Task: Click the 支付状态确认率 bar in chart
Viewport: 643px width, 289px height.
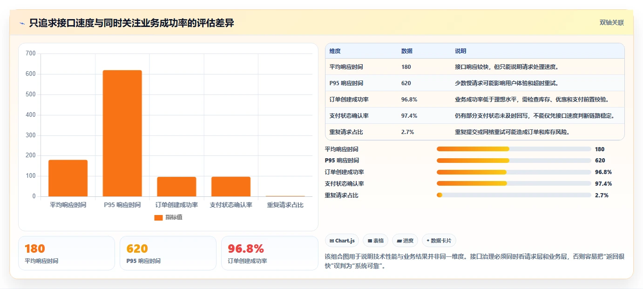Action: pos(231,187)
